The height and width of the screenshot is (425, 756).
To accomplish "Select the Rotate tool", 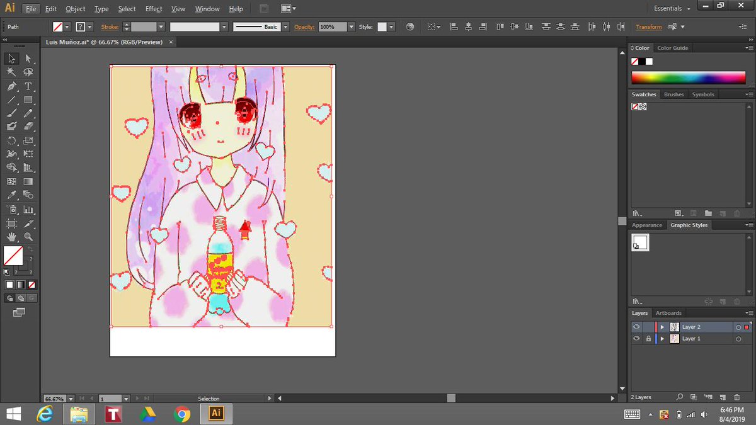I will [x=11, y=141].
